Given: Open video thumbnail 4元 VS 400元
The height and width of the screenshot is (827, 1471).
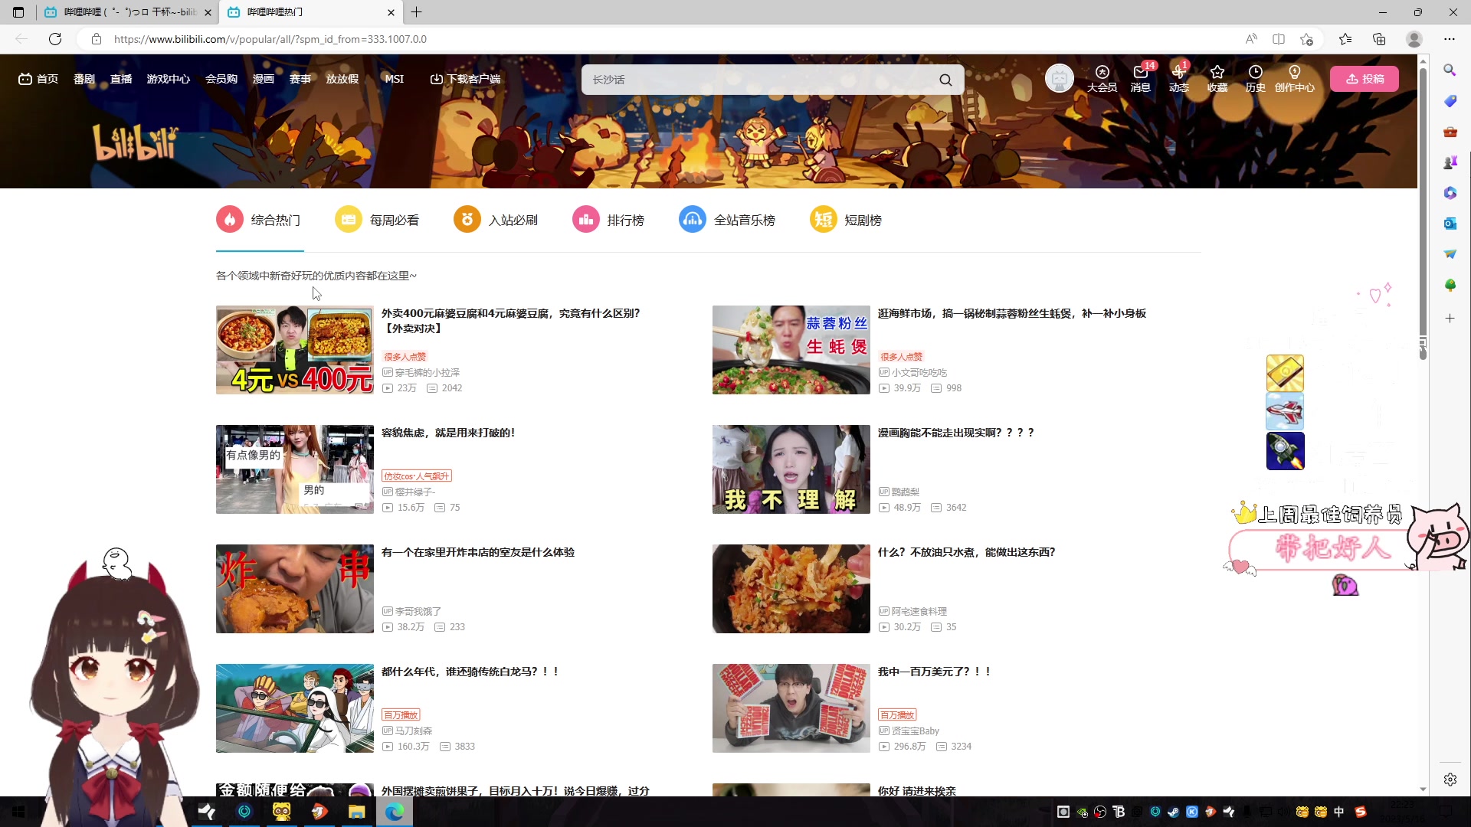Looking at the screenshot, I should (295, 350).
